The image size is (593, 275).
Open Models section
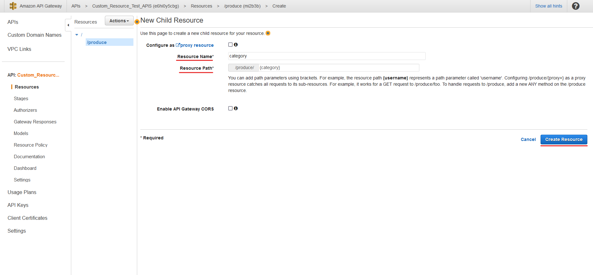tap(21, 133)
